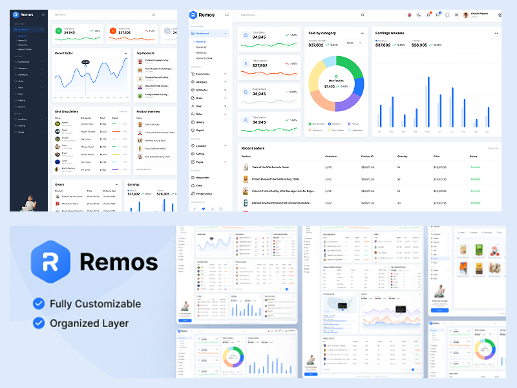Click the search field in the light dashboard
This screenshot has width=517, height=388.
[302, 15]
